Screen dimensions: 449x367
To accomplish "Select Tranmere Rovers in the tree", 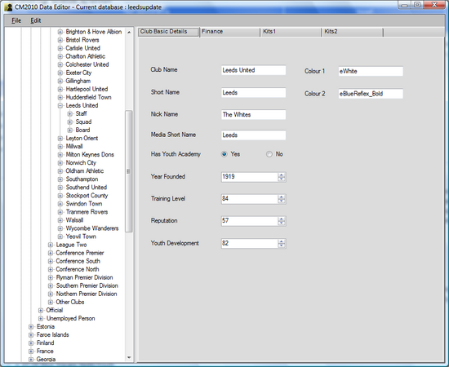I will tap(87, 212).
